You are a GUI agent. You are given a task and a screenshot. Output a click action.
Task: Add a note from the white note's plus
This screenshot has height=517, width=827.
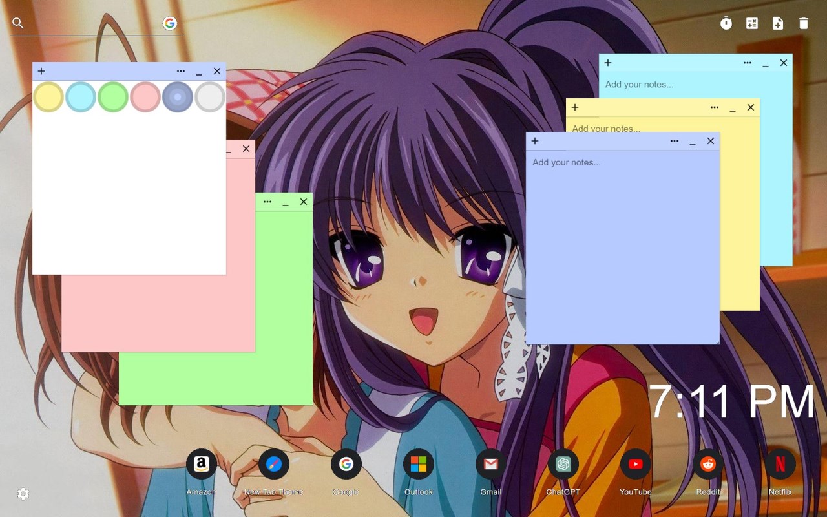click(x=41, y=71)
